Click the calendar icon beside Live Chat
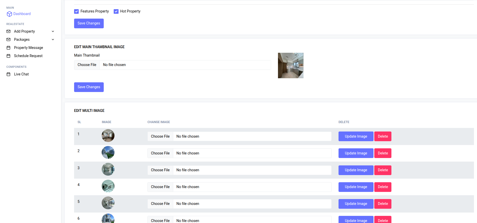The height and width of the screenshot is (223, 477). pos(8,74)
